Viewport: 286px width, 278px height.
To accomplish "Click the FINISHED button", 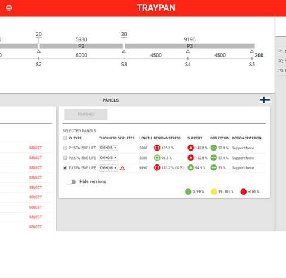I will (x=86, y=114).
